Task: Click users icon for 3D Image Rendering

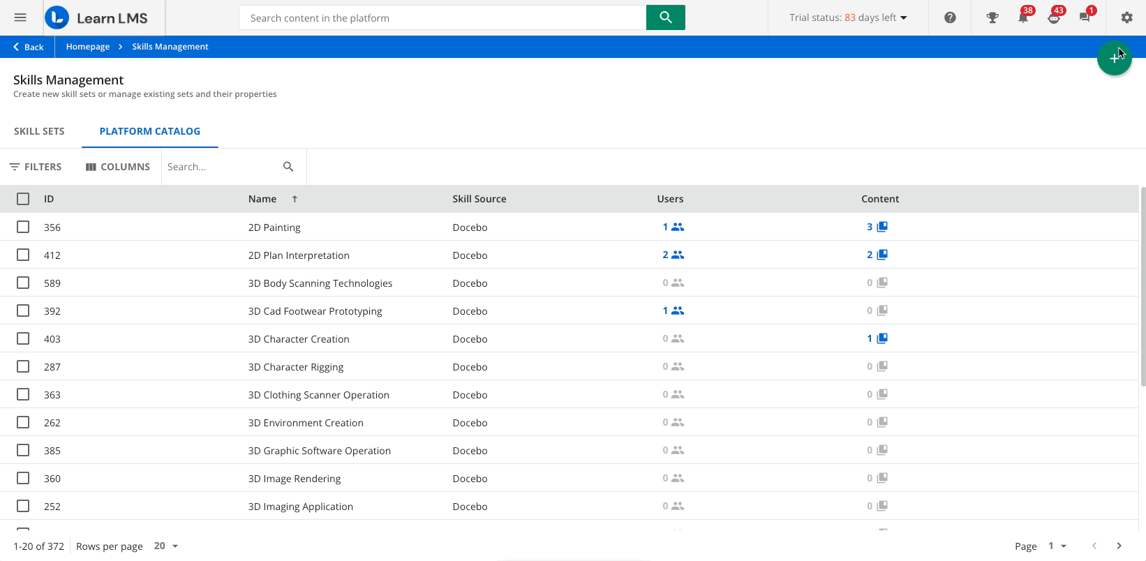Action: click(x=678, y=478)
